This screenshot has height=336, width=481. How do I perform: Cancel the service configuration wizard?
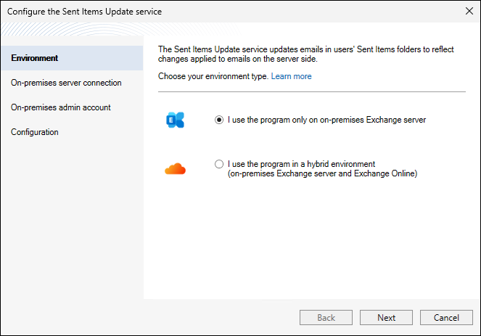pyautogui.click(x=446, y=318)
